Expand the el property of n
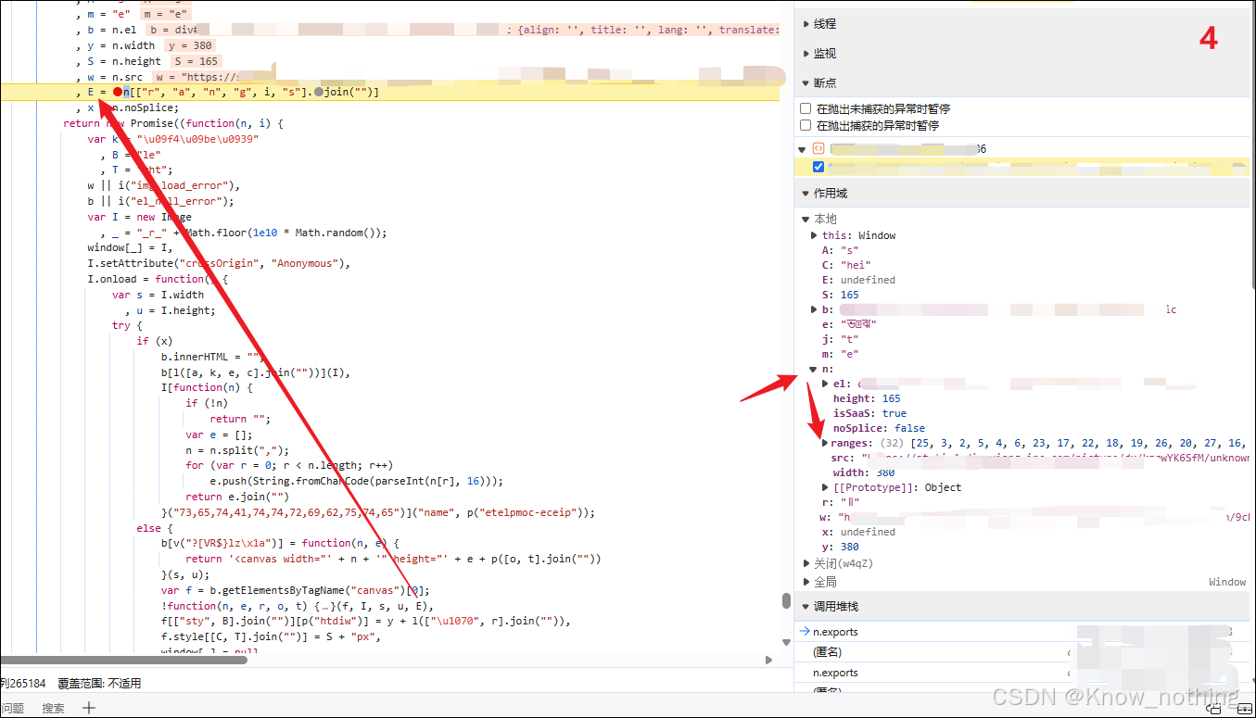The image size is (1256, 718). point(825,384)
